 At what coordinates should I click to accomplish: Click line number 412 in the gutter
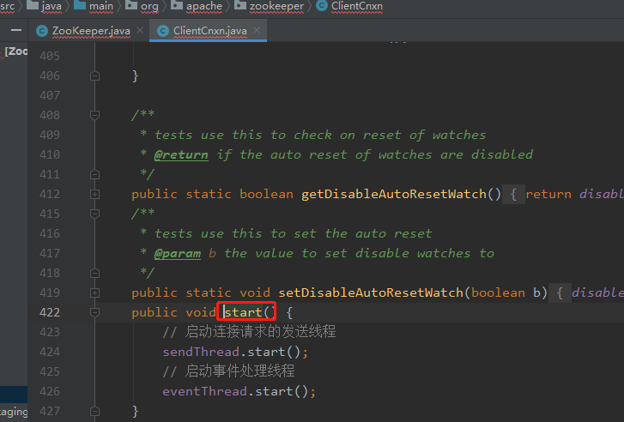pyautogui.click(x=50, y=194)
